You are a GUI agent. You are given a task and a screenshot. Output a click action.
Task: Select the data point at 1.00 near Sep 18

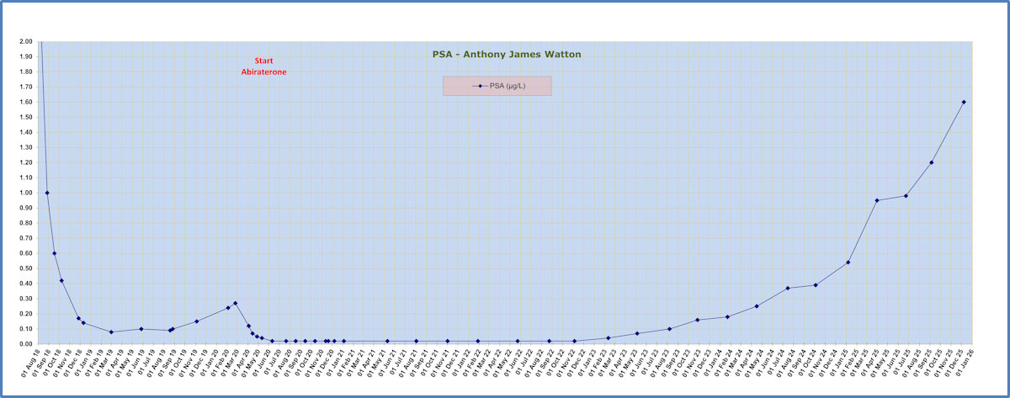point(47,193)
